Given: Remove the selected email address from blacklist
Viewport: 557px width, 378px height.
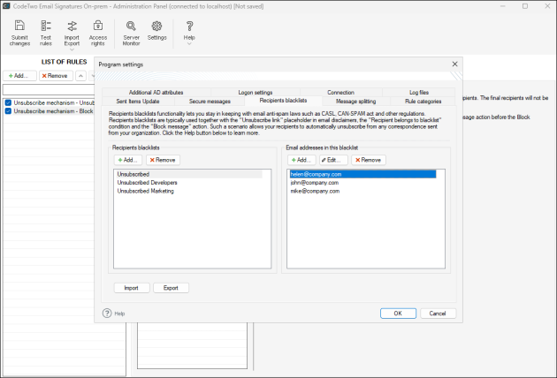Looking at the screenshot, I should [369, 160].
